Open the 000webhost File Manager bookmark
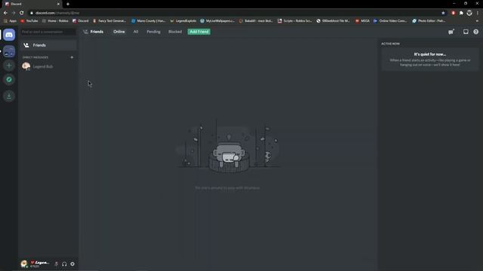Screen dimensions: 483x271 click(333, 21)
